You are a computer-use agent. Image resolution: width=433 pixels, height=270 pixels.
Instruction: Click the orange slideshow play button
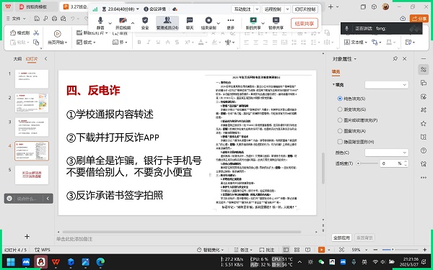click(x=321, y=250)
